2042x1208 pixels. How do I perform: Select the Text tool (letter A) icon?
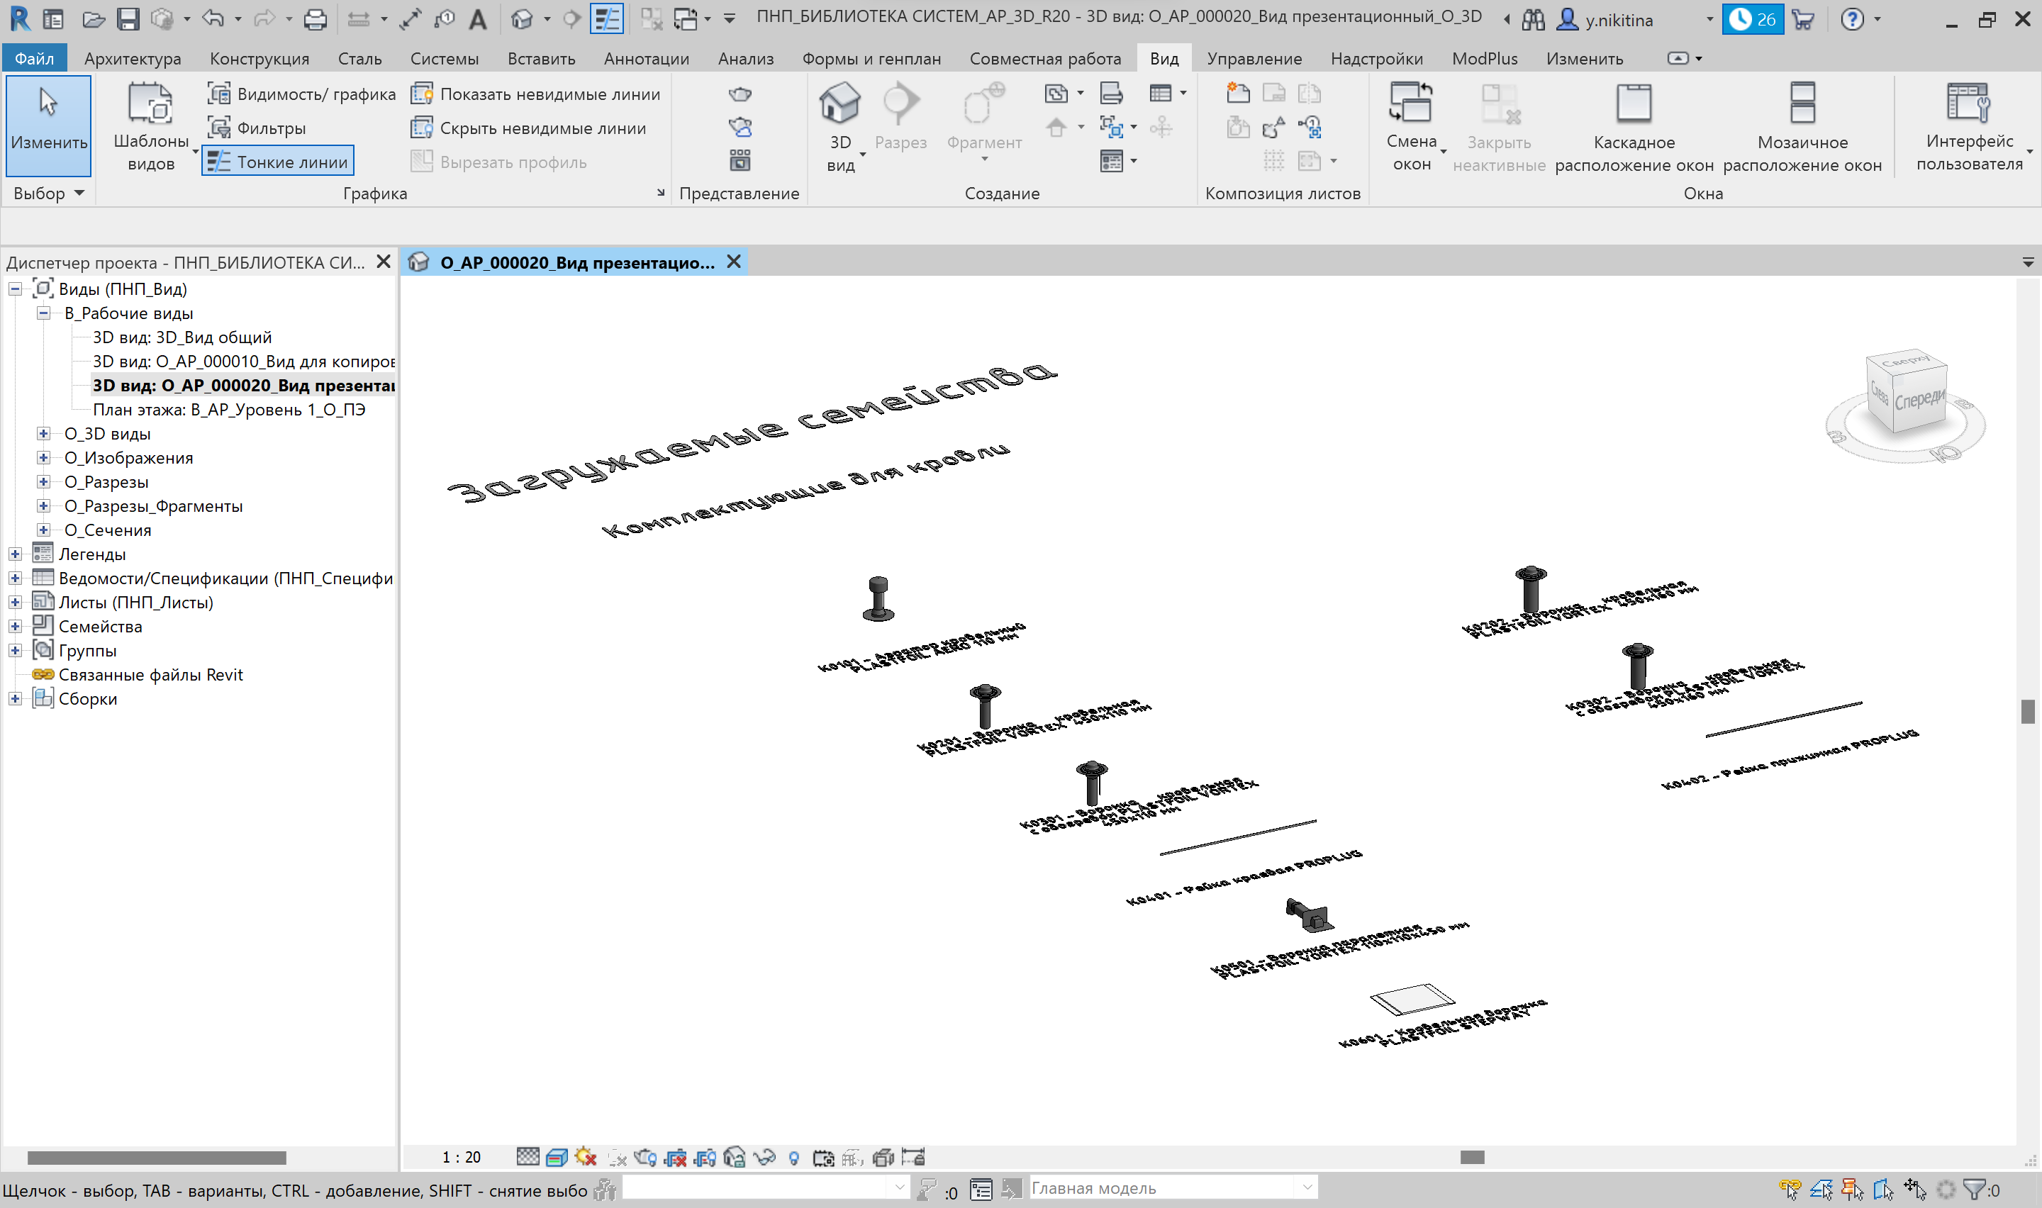[478, 18]
